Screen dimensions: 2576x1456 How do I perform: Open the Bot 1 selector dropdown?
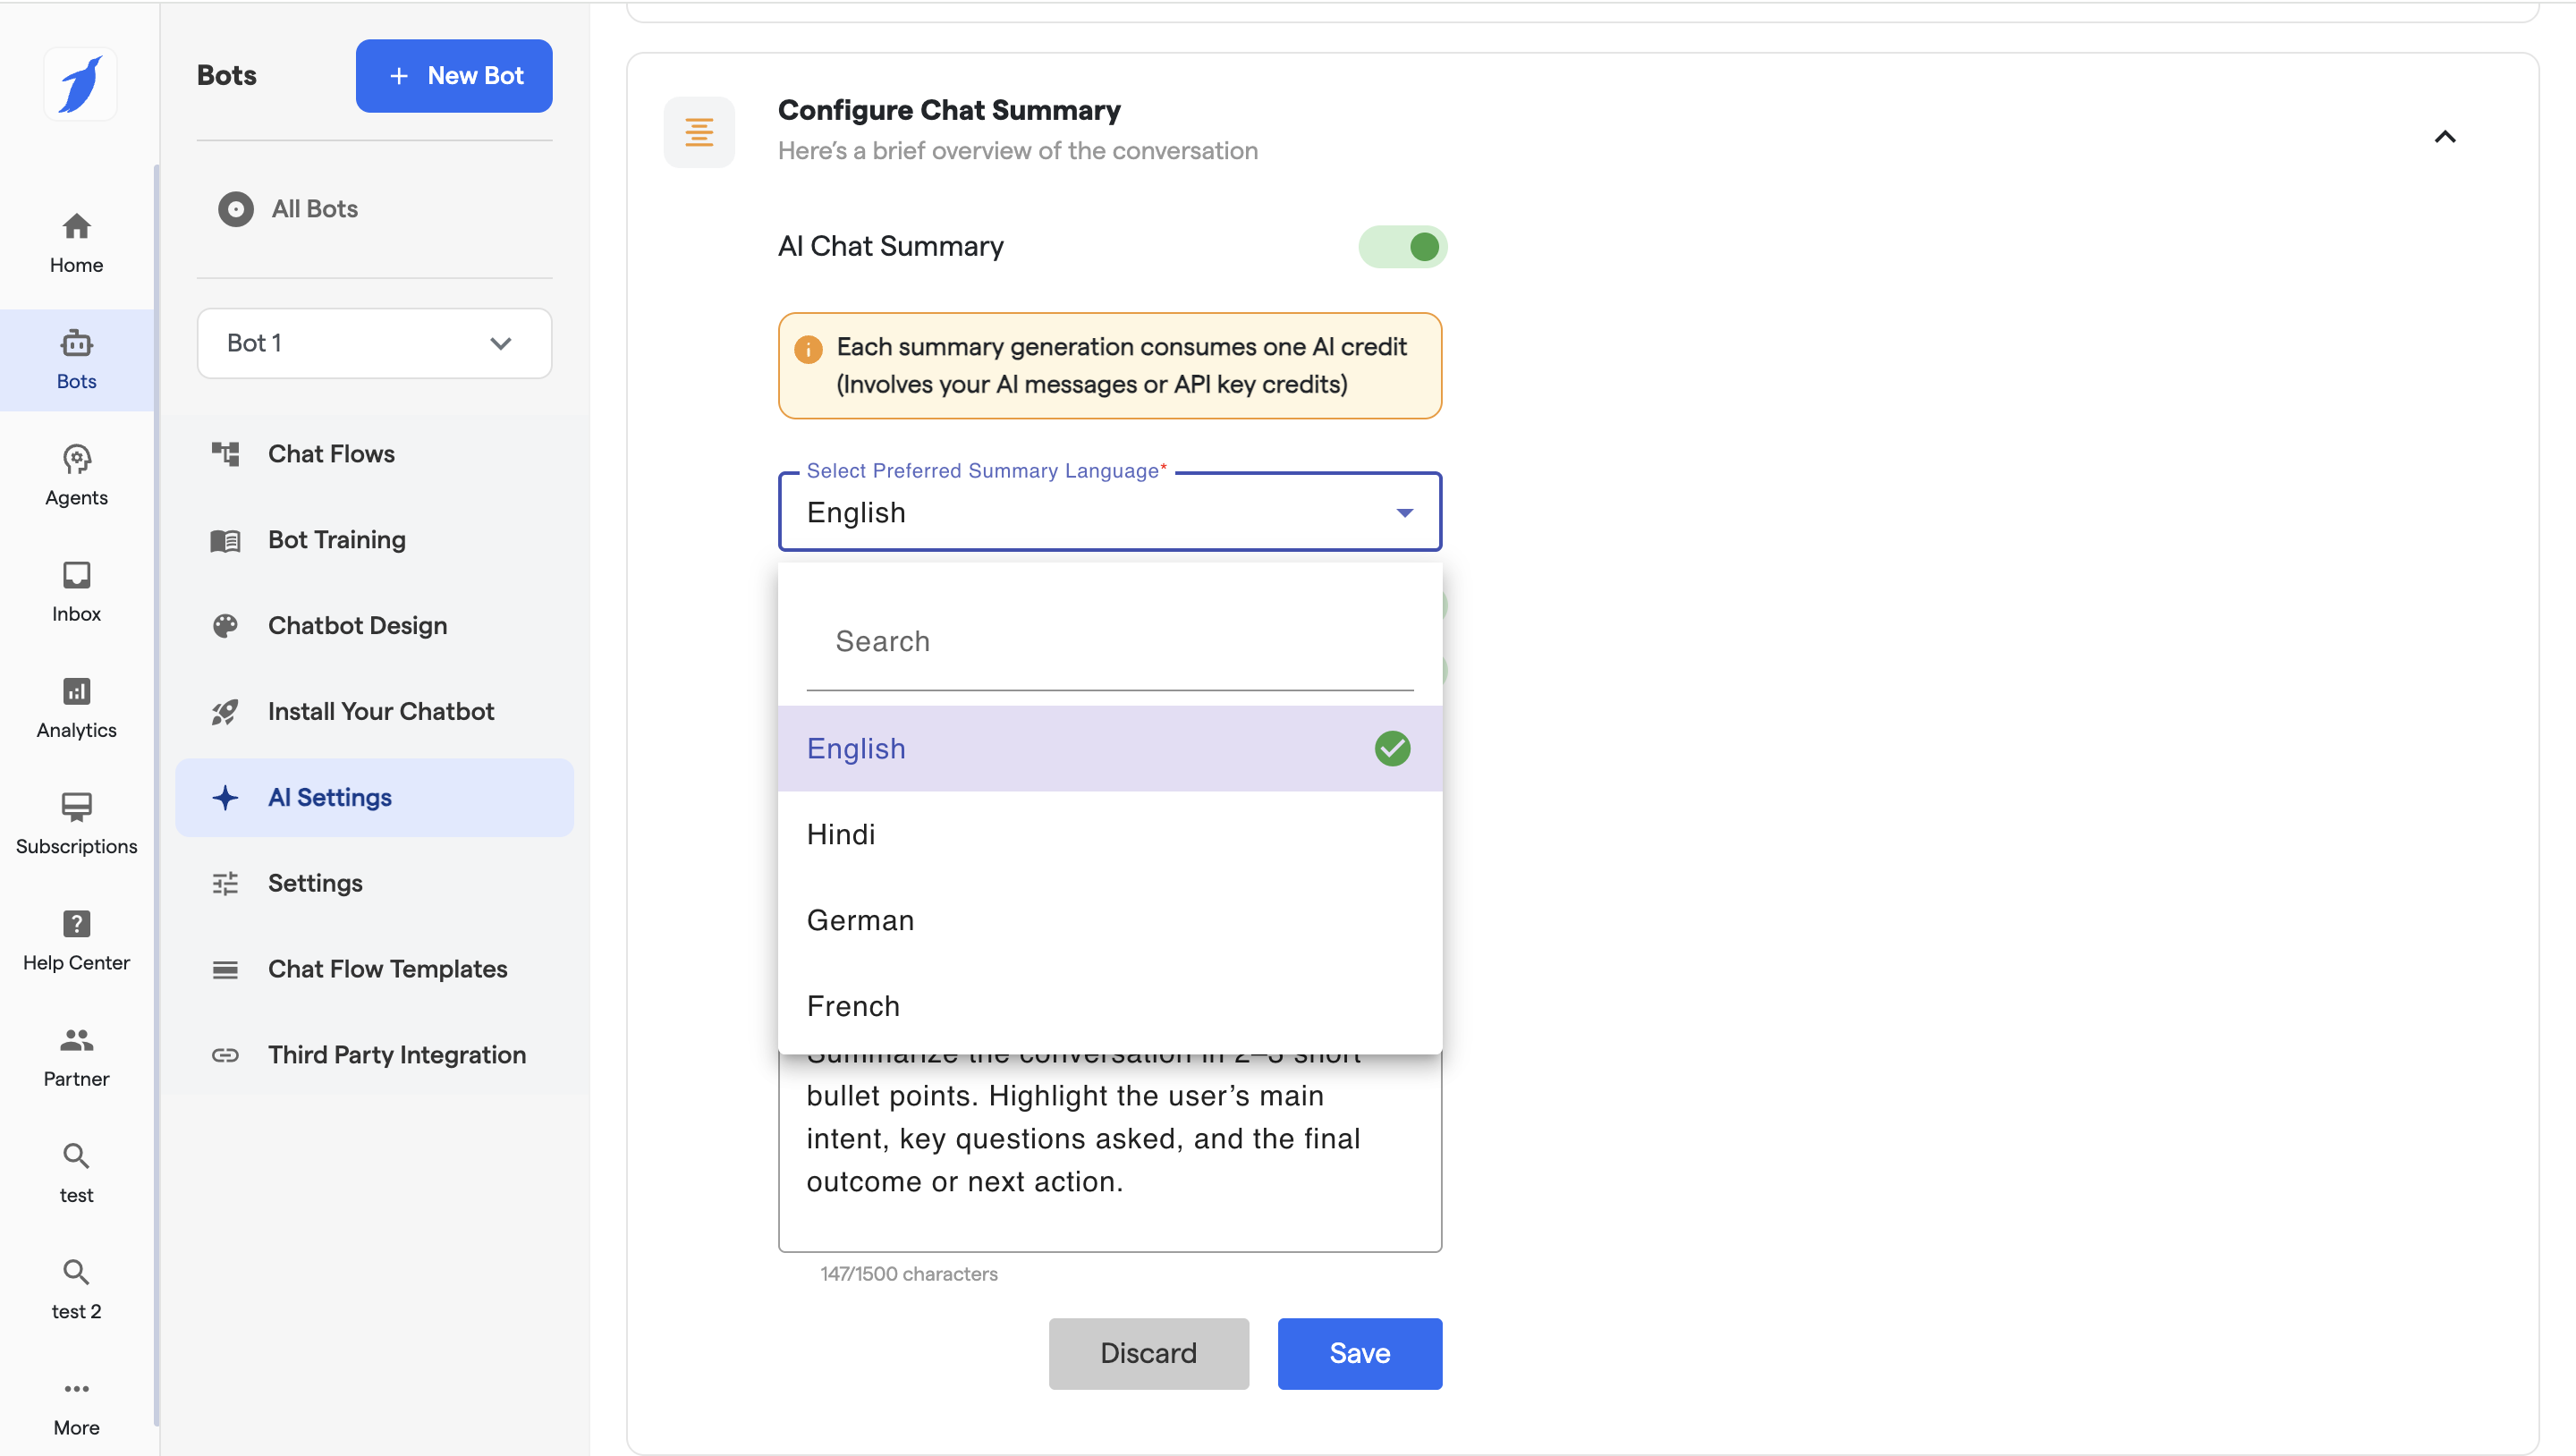point(374,343)
